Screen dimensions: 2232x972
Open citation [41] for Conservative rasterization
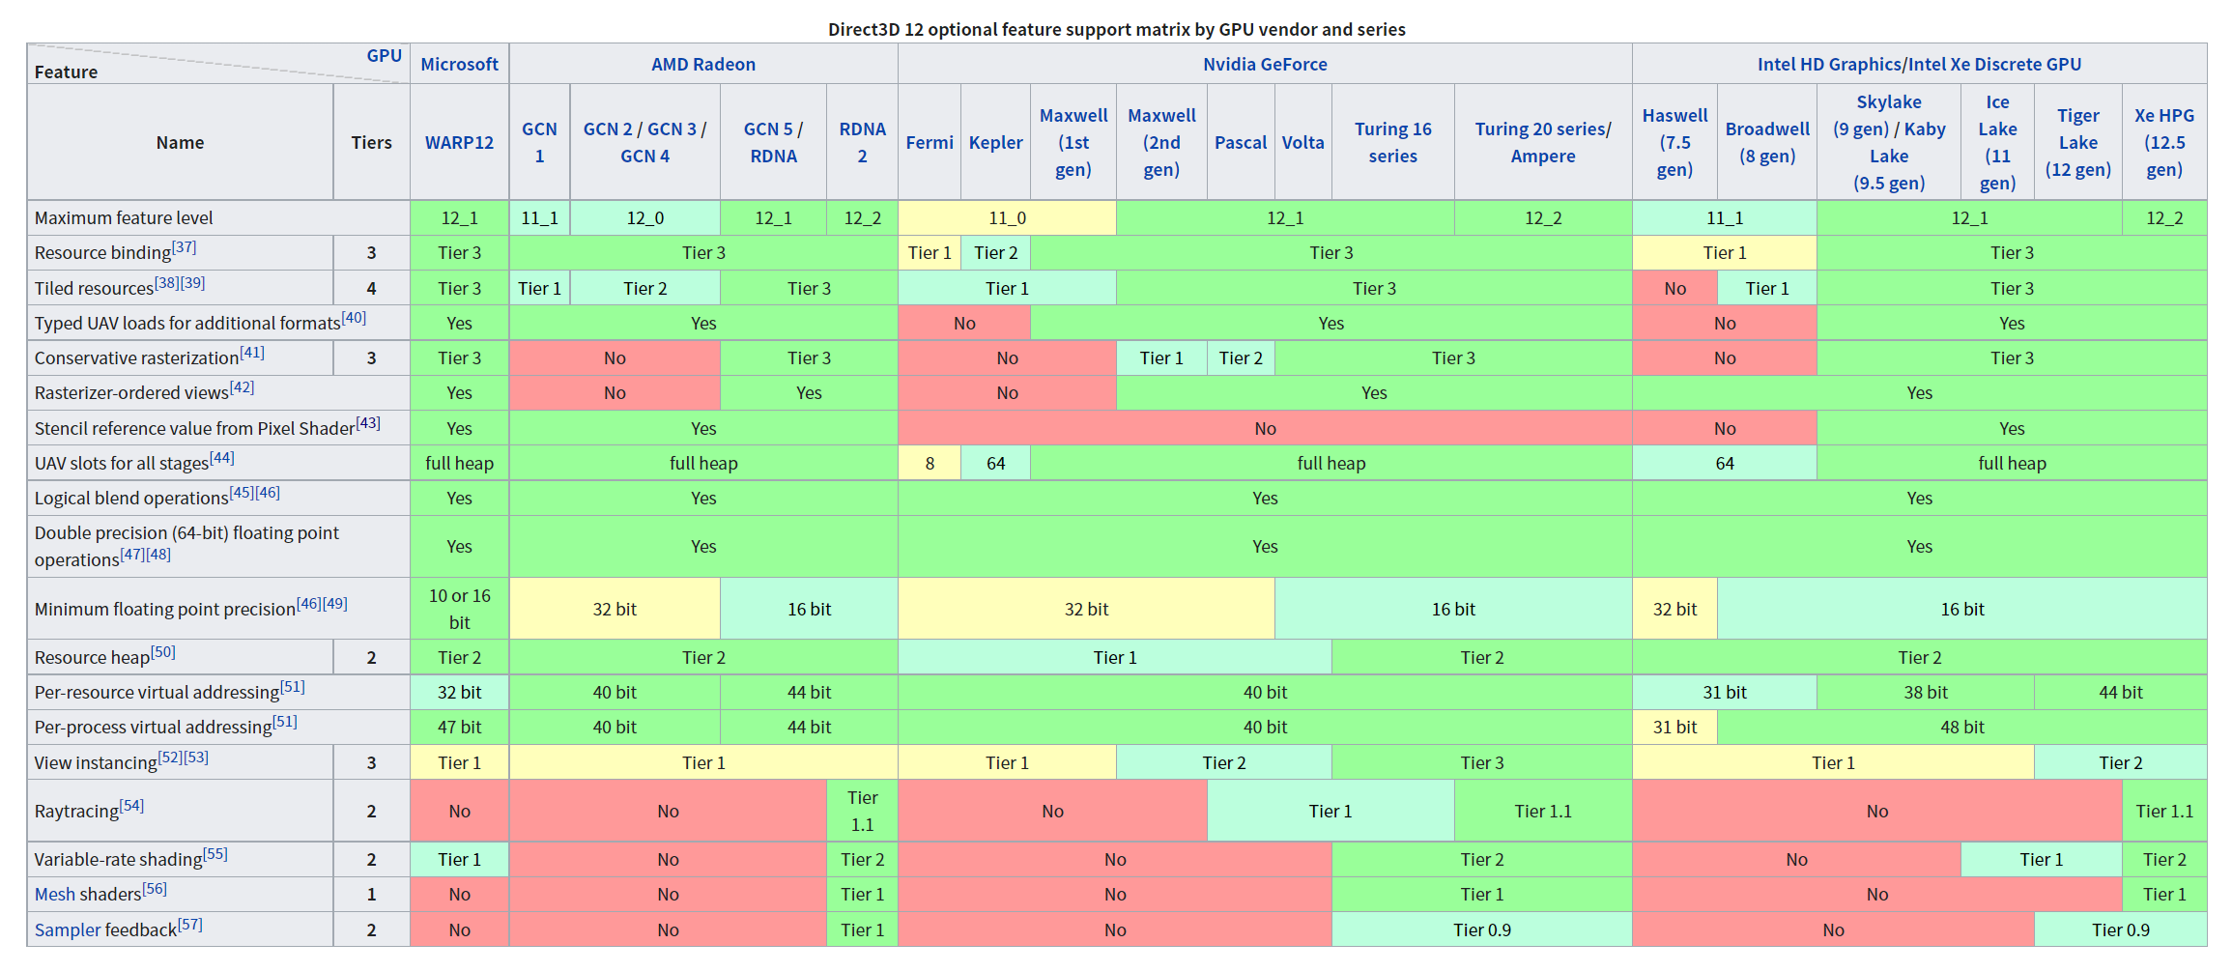[252, 353]
